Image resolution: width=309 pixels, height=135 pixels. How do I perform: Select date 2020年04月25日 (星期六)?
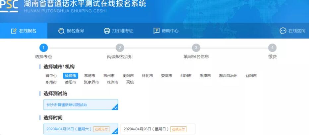(81, 129)
